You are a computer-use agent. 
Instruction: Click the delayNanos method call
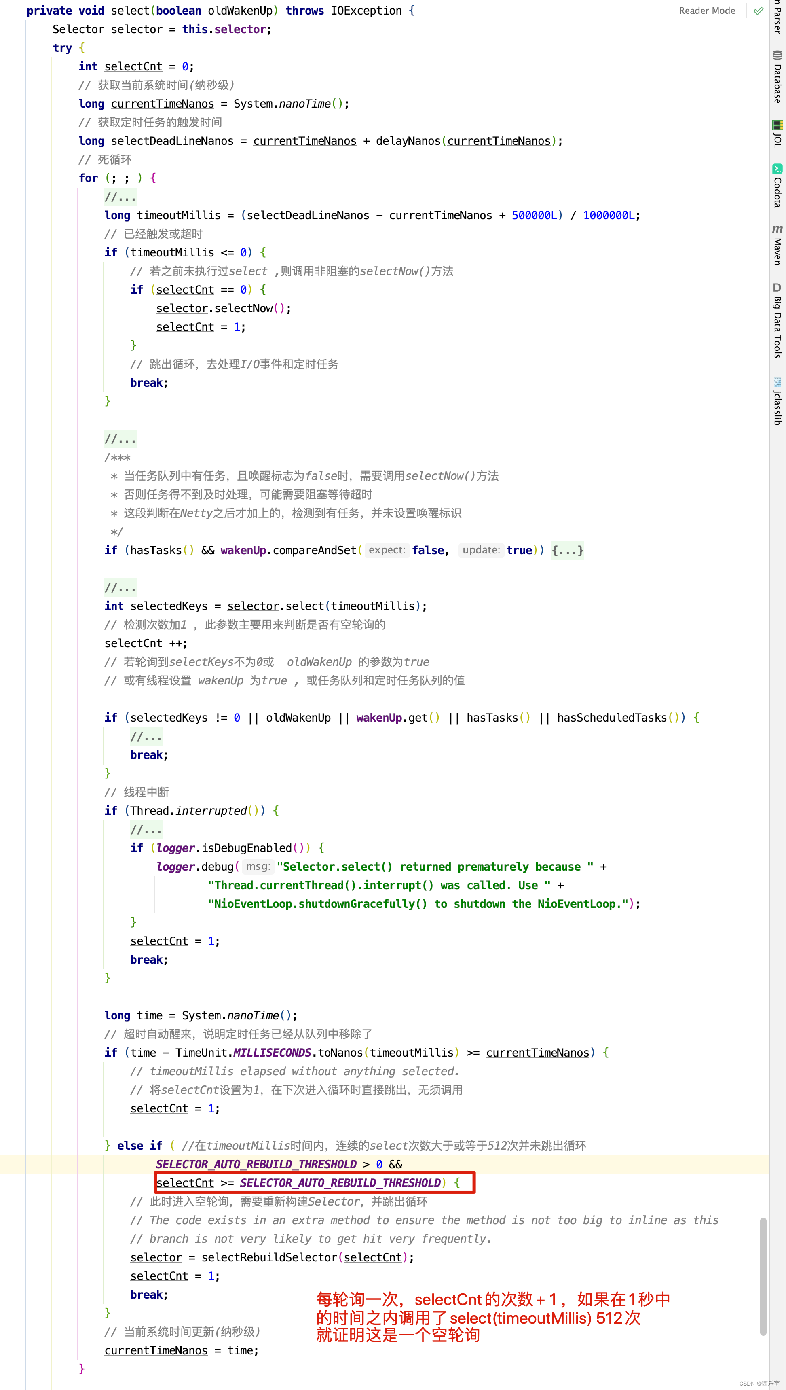click(408, 141)
